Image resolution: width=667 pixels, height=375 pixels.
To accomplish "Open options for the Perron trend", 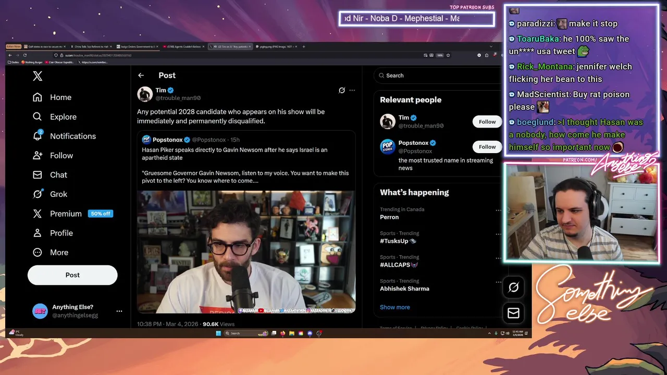I will pos(498,210).
